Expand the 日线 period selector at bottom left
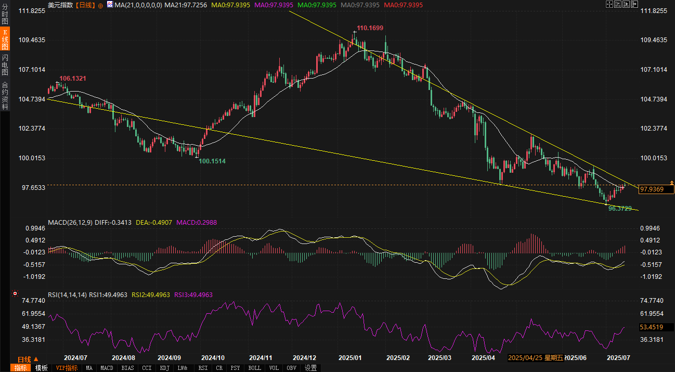 tap(28, 360)
